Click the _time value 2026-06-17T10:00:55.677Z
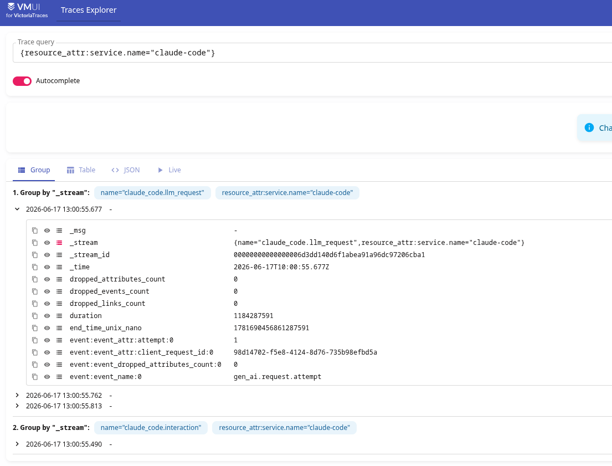 [x=281, y=267]
